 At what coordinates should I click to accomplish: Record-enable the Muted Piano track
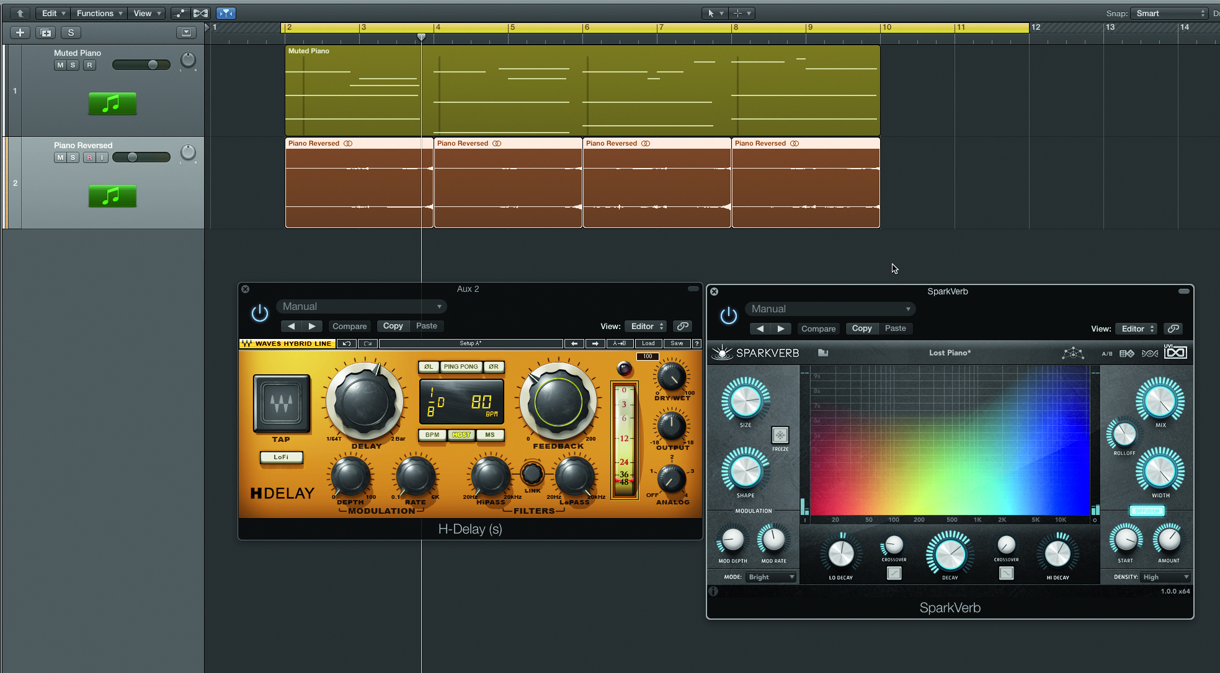[x=89, y=65]
